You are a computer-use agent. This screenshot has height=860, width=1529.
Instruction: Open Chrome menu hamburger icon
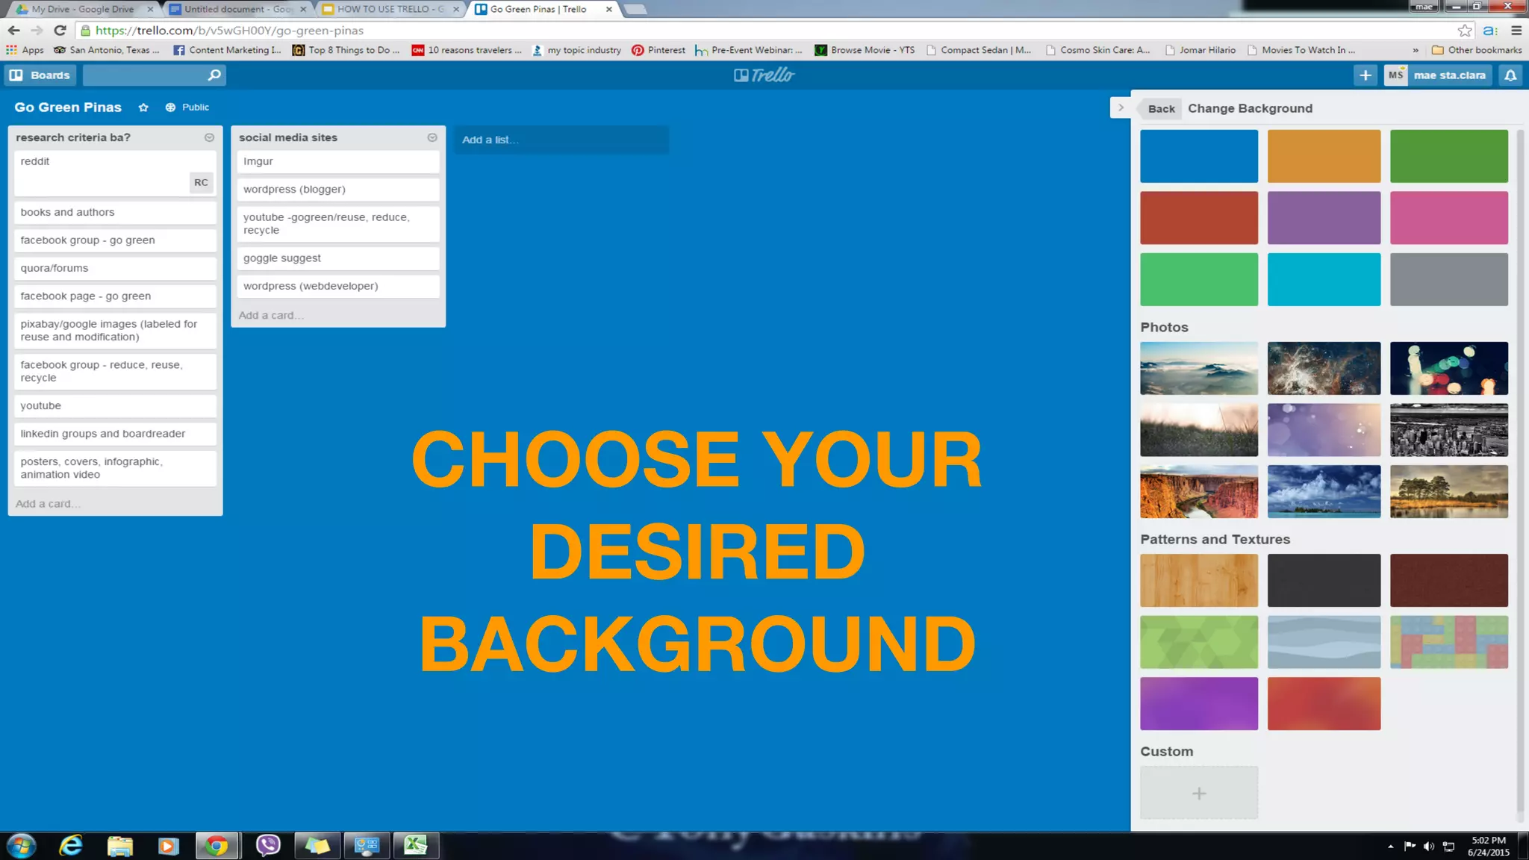click(x=1516, y=31)
